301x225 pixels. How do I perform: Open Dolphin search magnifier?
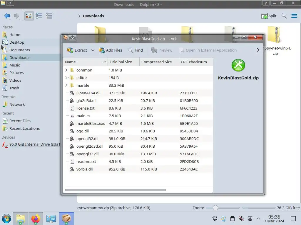tap(284, 16)
